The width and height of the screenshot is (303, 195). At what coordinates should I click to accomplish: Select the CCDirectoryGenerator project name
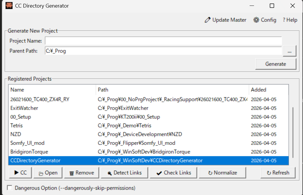(x=35, y=160)
